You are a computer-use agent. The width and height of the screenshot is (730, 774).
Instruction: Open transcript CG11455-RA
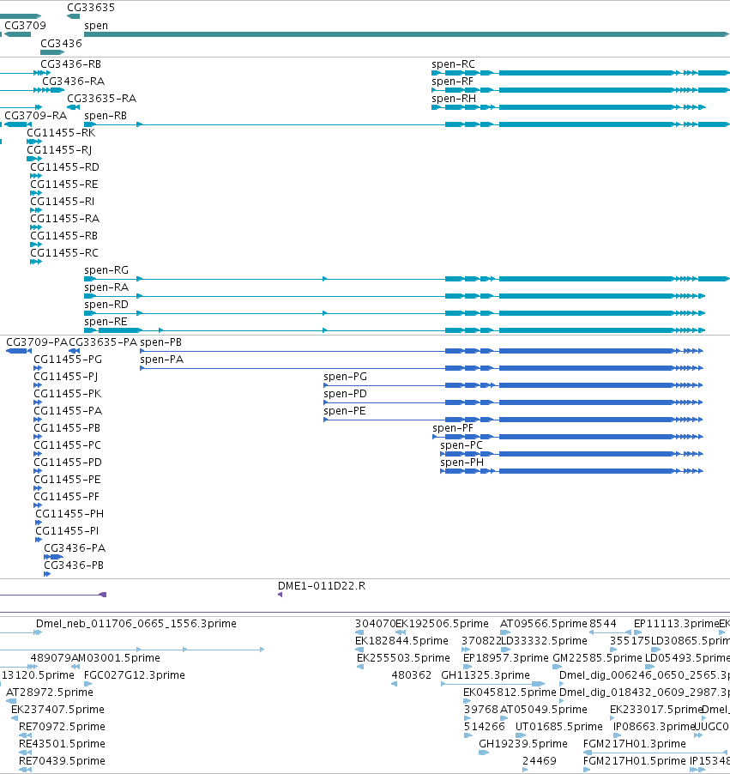coord(64,218)
